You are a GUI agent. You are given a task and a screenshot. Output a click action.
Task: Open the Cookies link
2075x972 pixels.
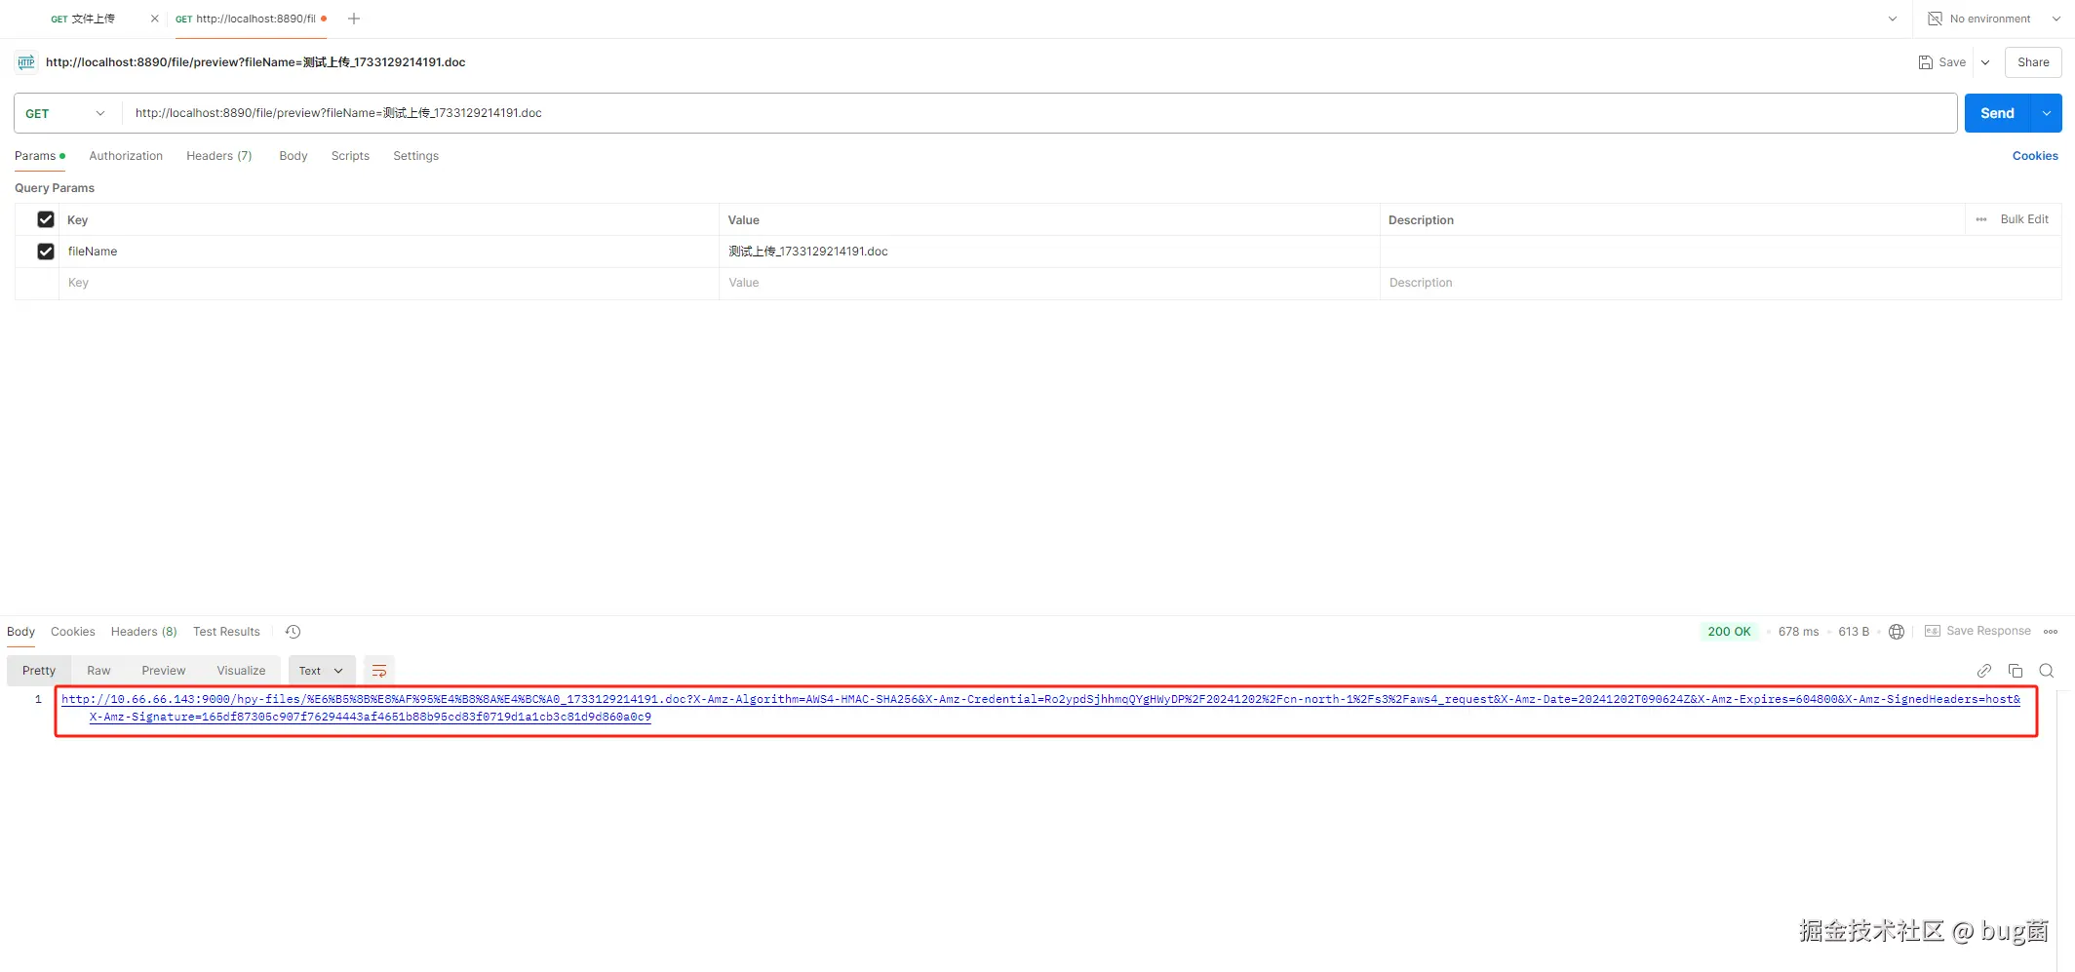coord(2035,156)
